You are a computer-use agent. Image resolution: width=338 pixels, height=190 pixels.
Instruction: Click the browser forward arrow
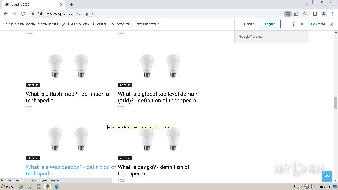(14, 14)
